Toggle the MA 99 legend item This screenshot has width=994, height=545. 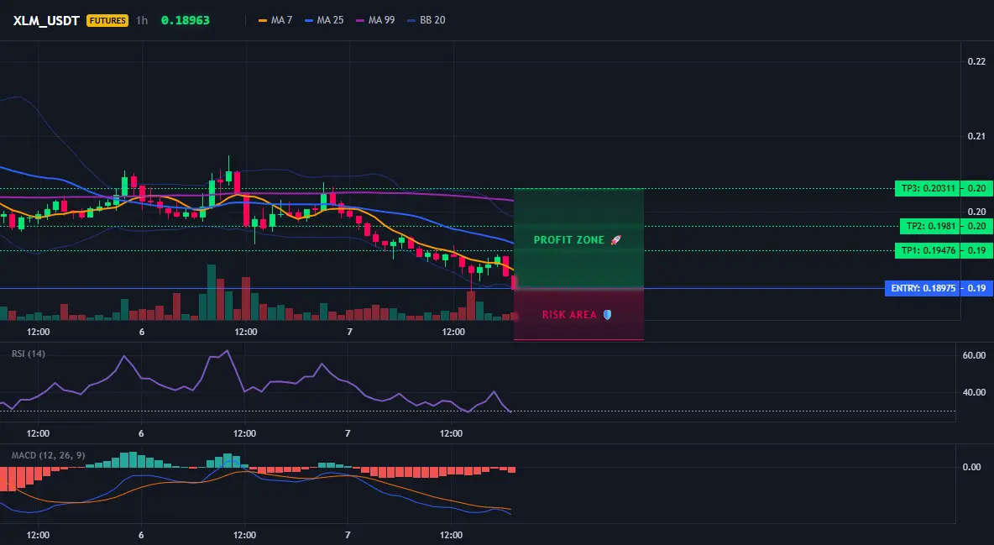coord(376,20)
